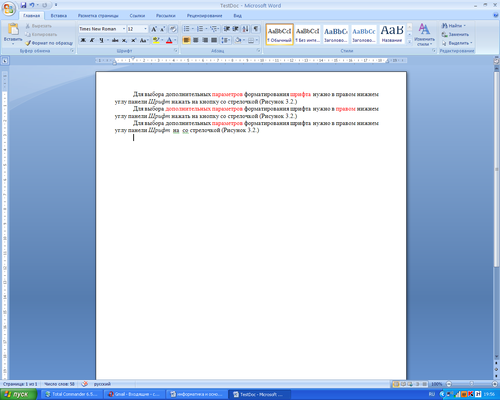This screenshot has height=400, width=500.
Task: Switch to Gmail window in the taskbar
Action: 134,394
